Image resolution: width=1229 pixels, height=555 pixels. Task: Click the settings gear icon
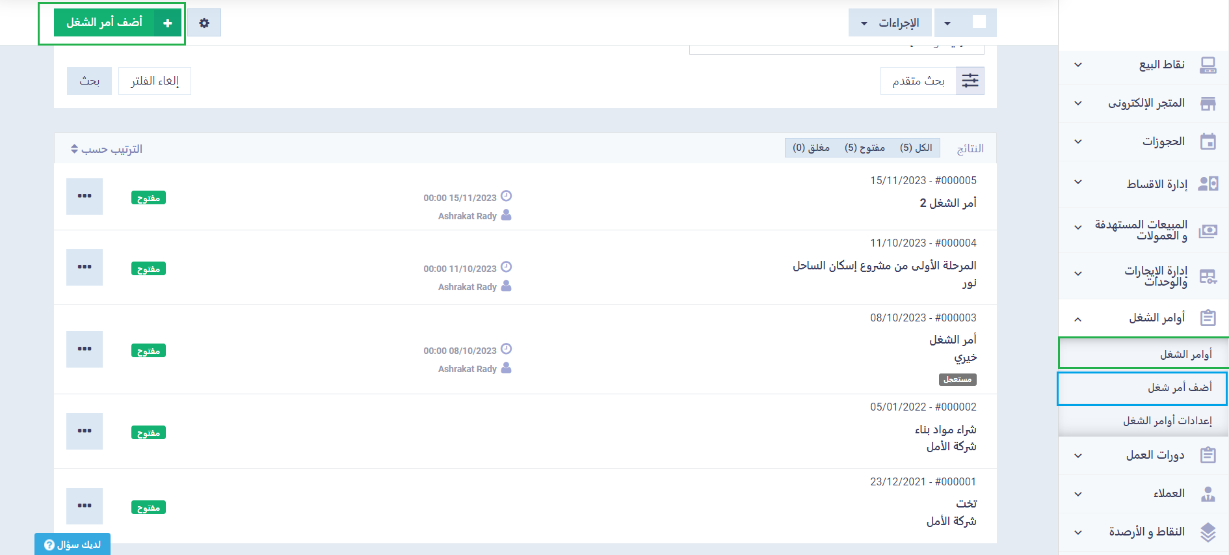point(204,23)
